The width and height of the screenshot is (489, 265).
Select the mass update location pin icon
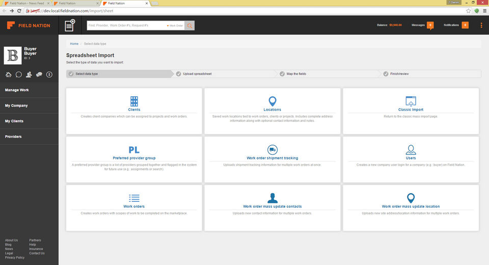411,198
